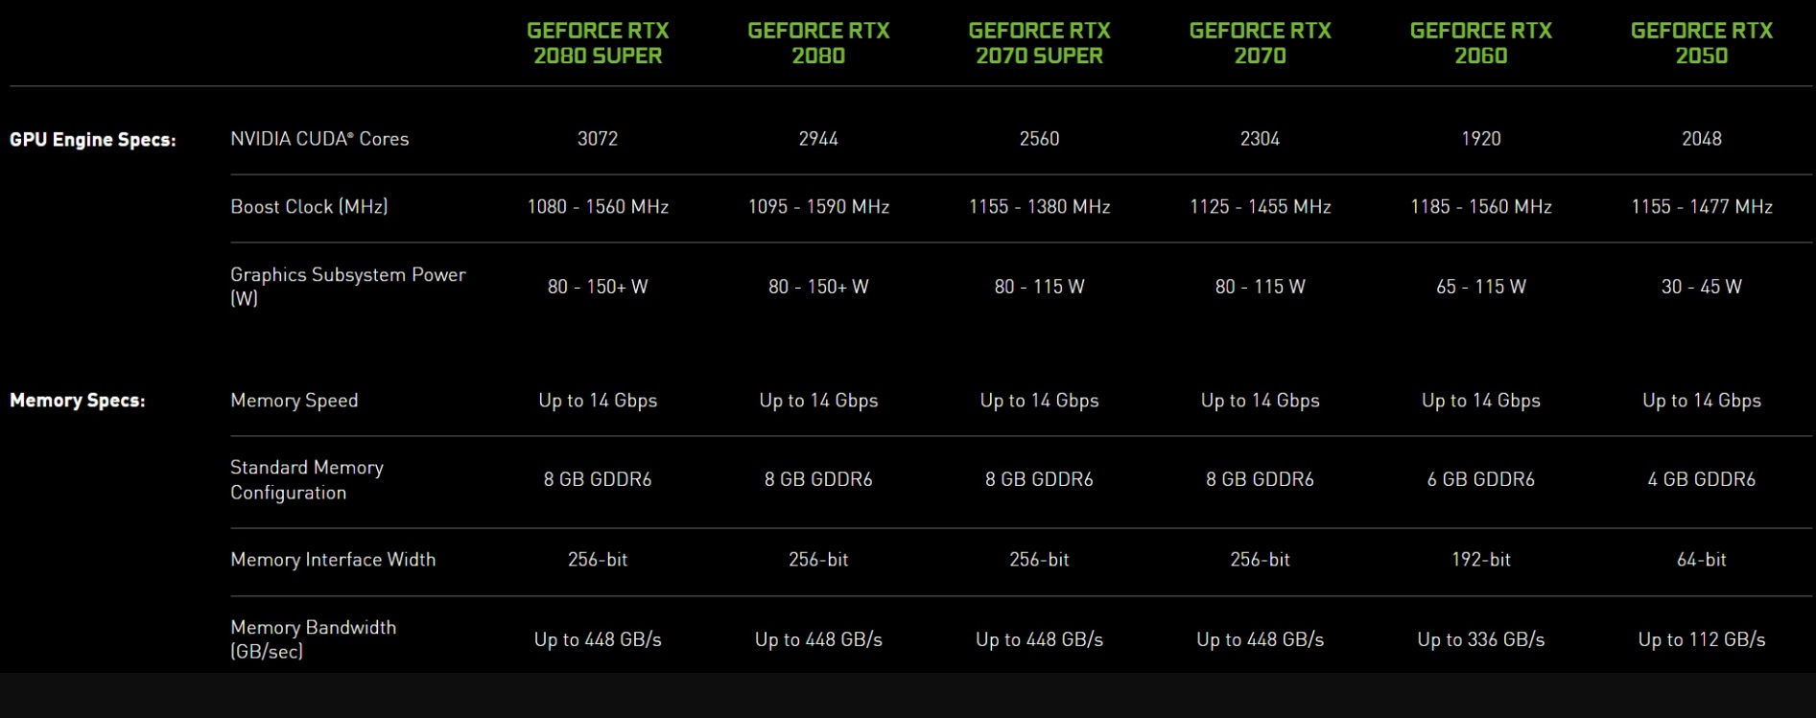This screenshot has height=718, width=1816.
Task: Click the GeForce RTX 2070 column header
Action: [1260, 43]
